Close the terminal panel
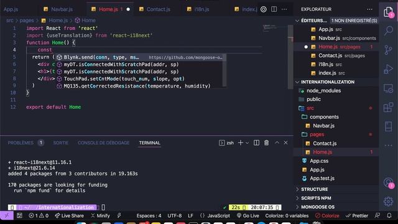 coord(286,142)
